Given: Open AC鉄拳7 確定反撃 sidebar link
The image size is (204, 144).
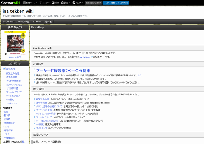Looking at the screenshot, I should [x=8, y=130].
